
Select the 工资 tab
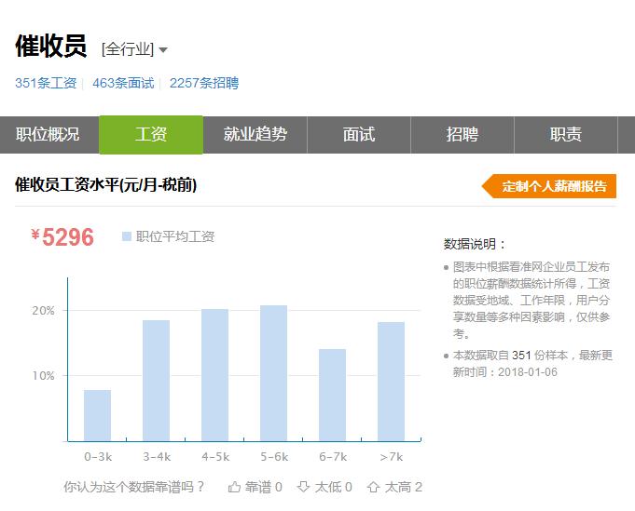pos(151,135)
